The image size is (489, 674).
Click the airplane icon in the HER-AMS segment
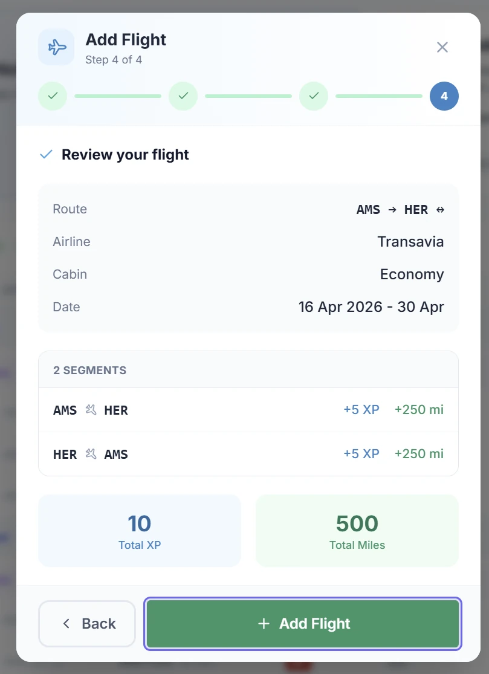tap(89, 453)
